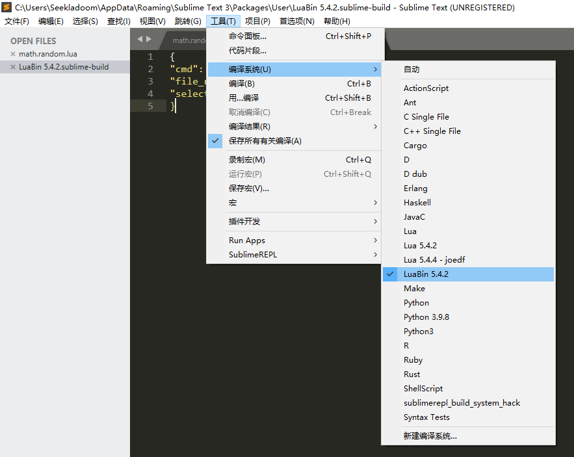Open math.random.lua from the sidebar
The width and height of the screenshot is (574, 457).
coord(48,54)
